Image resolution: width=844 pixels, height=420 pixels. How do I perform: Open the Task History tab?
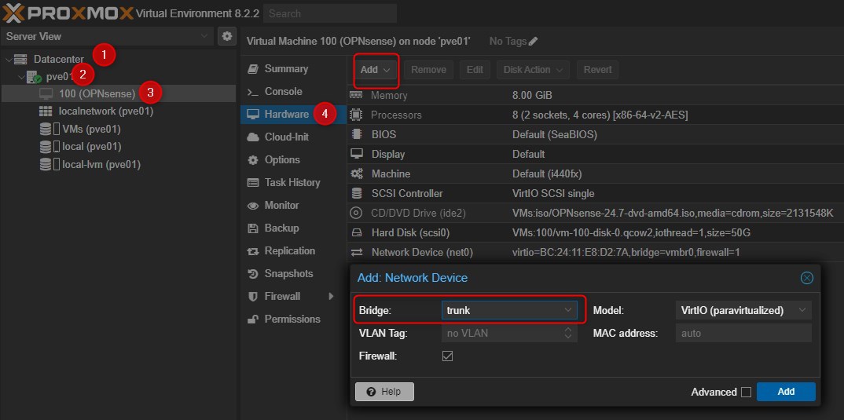tap(292, 183)
